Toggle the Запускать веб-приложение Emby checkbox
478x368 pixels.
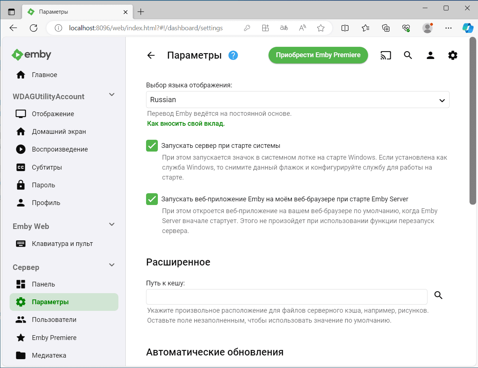(152, 199)
